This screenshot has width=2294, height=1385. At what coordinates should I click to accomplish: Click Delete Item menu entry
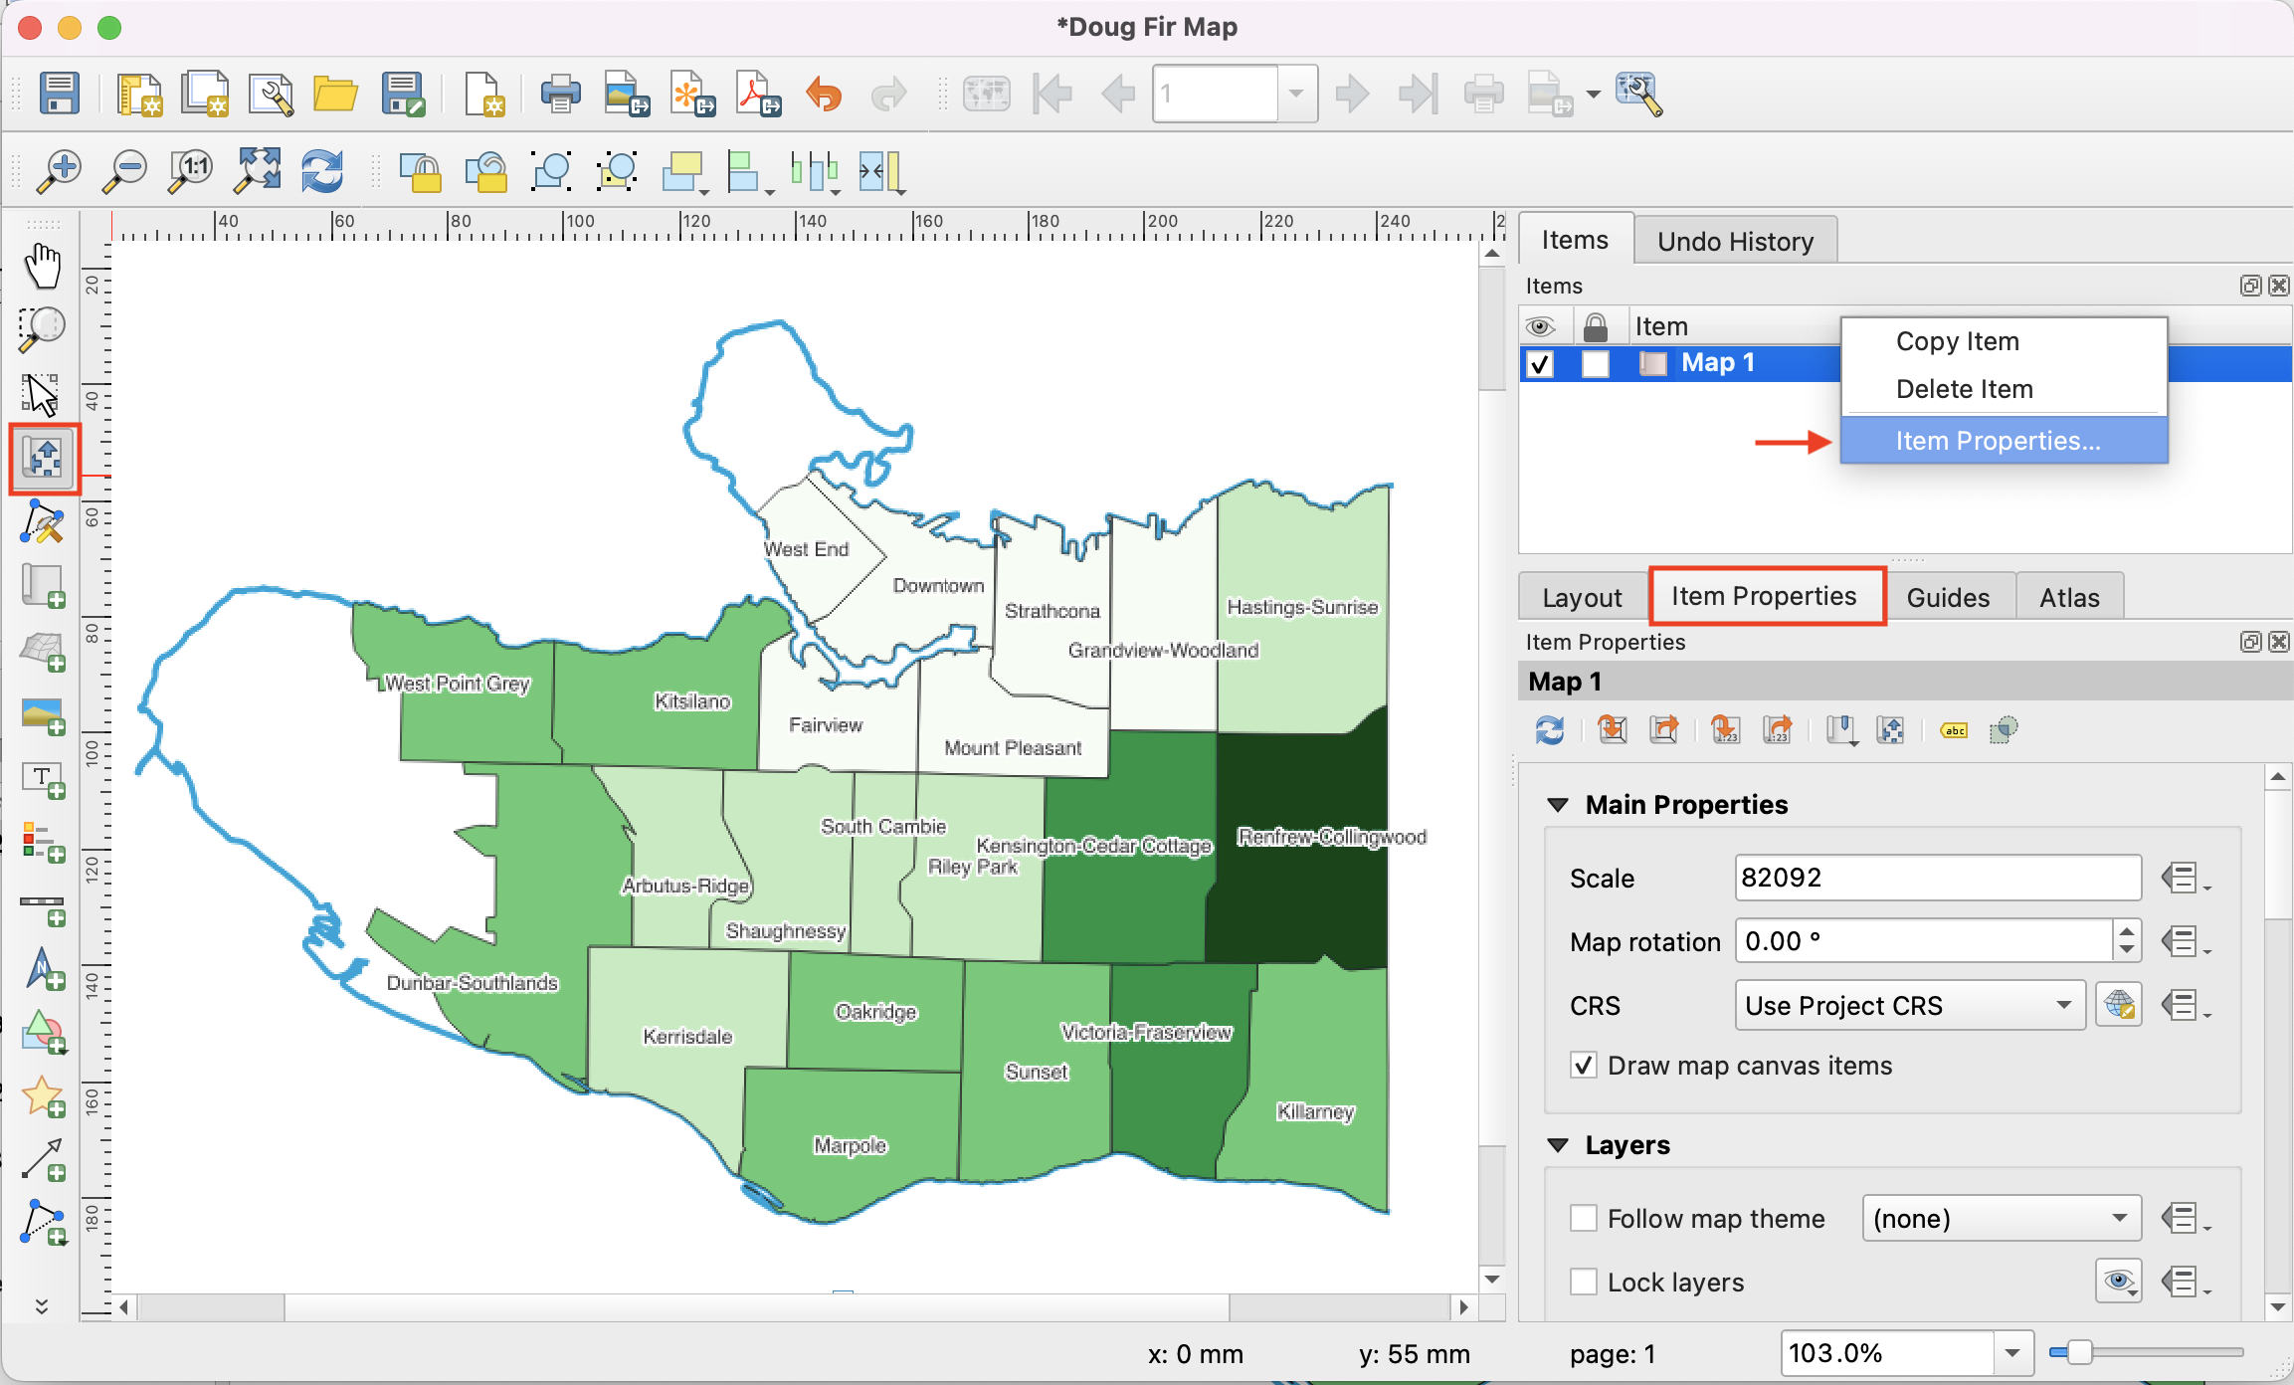[1964, 389]
